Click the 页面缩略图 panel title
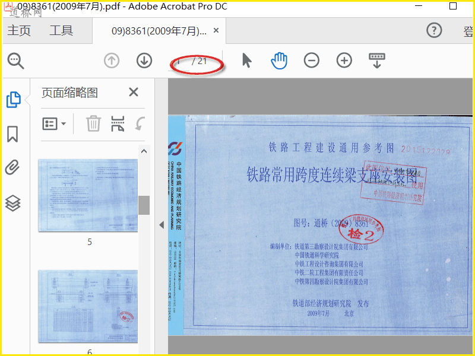Screen dimensions: 475x356 click(x=69, y=93)
